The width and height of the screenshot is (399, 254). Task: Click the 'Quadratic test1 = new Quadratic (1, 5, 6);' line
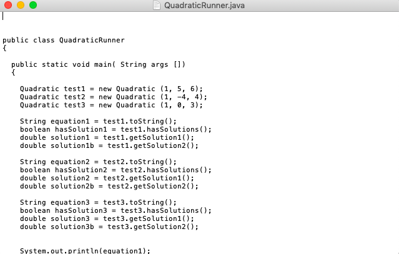[x=111, y=89]
